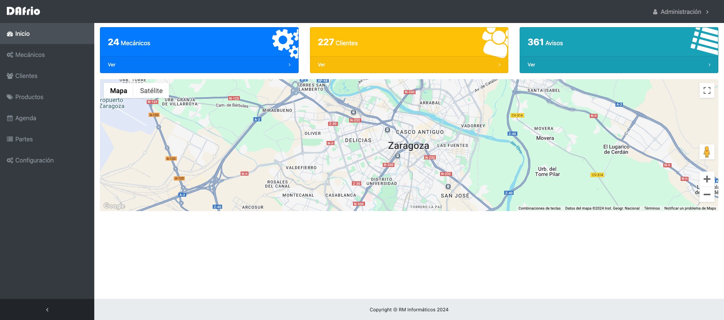The image size is (724, 320).
Task: Click the Zaragoza city label on map
Action: coord(408,146)
